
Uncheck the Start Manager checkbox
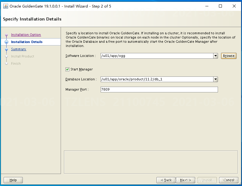tap(67, 69)
